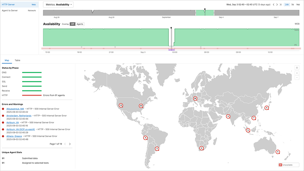Open Ashburn, VA (GCP us-east4) link
Screen dimensions: 304x171
[x=21, y=129]
